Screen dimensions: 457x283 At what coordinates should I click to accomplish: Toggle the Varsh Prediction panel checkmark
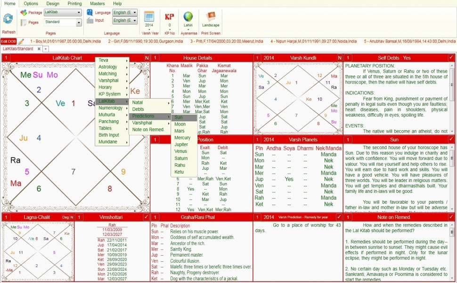(x=339, y=217)
